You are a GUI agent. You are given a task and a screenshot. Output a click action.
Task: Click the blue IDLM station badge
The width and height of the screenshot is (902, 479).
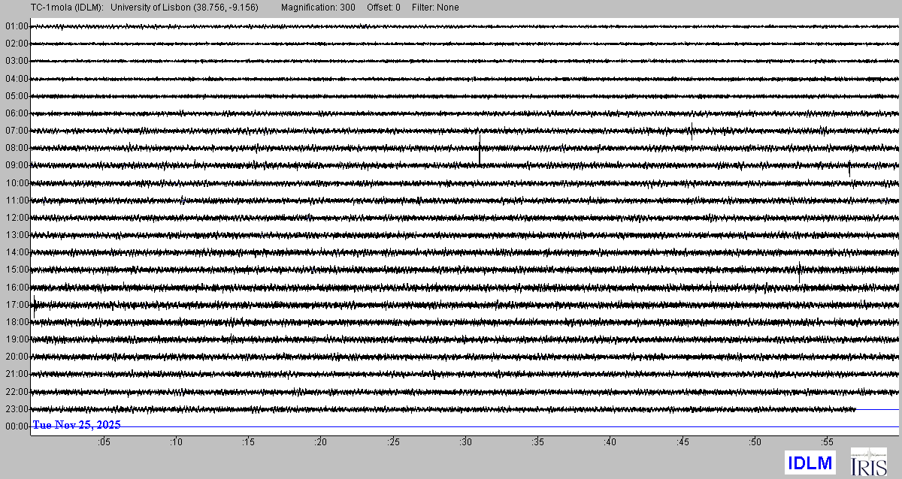(810, 462)
